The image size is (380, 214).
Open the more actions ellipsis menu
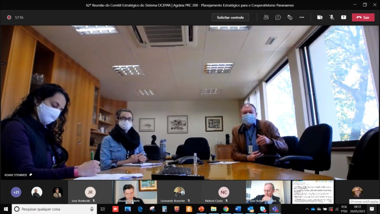302,17
